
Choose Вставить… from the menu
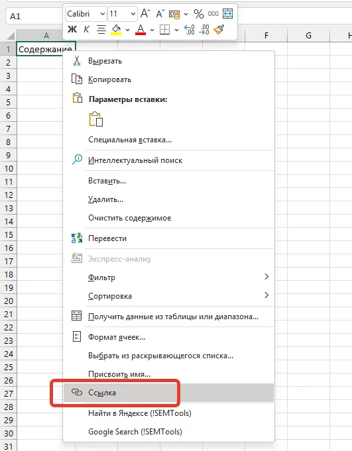click(168, 181)
